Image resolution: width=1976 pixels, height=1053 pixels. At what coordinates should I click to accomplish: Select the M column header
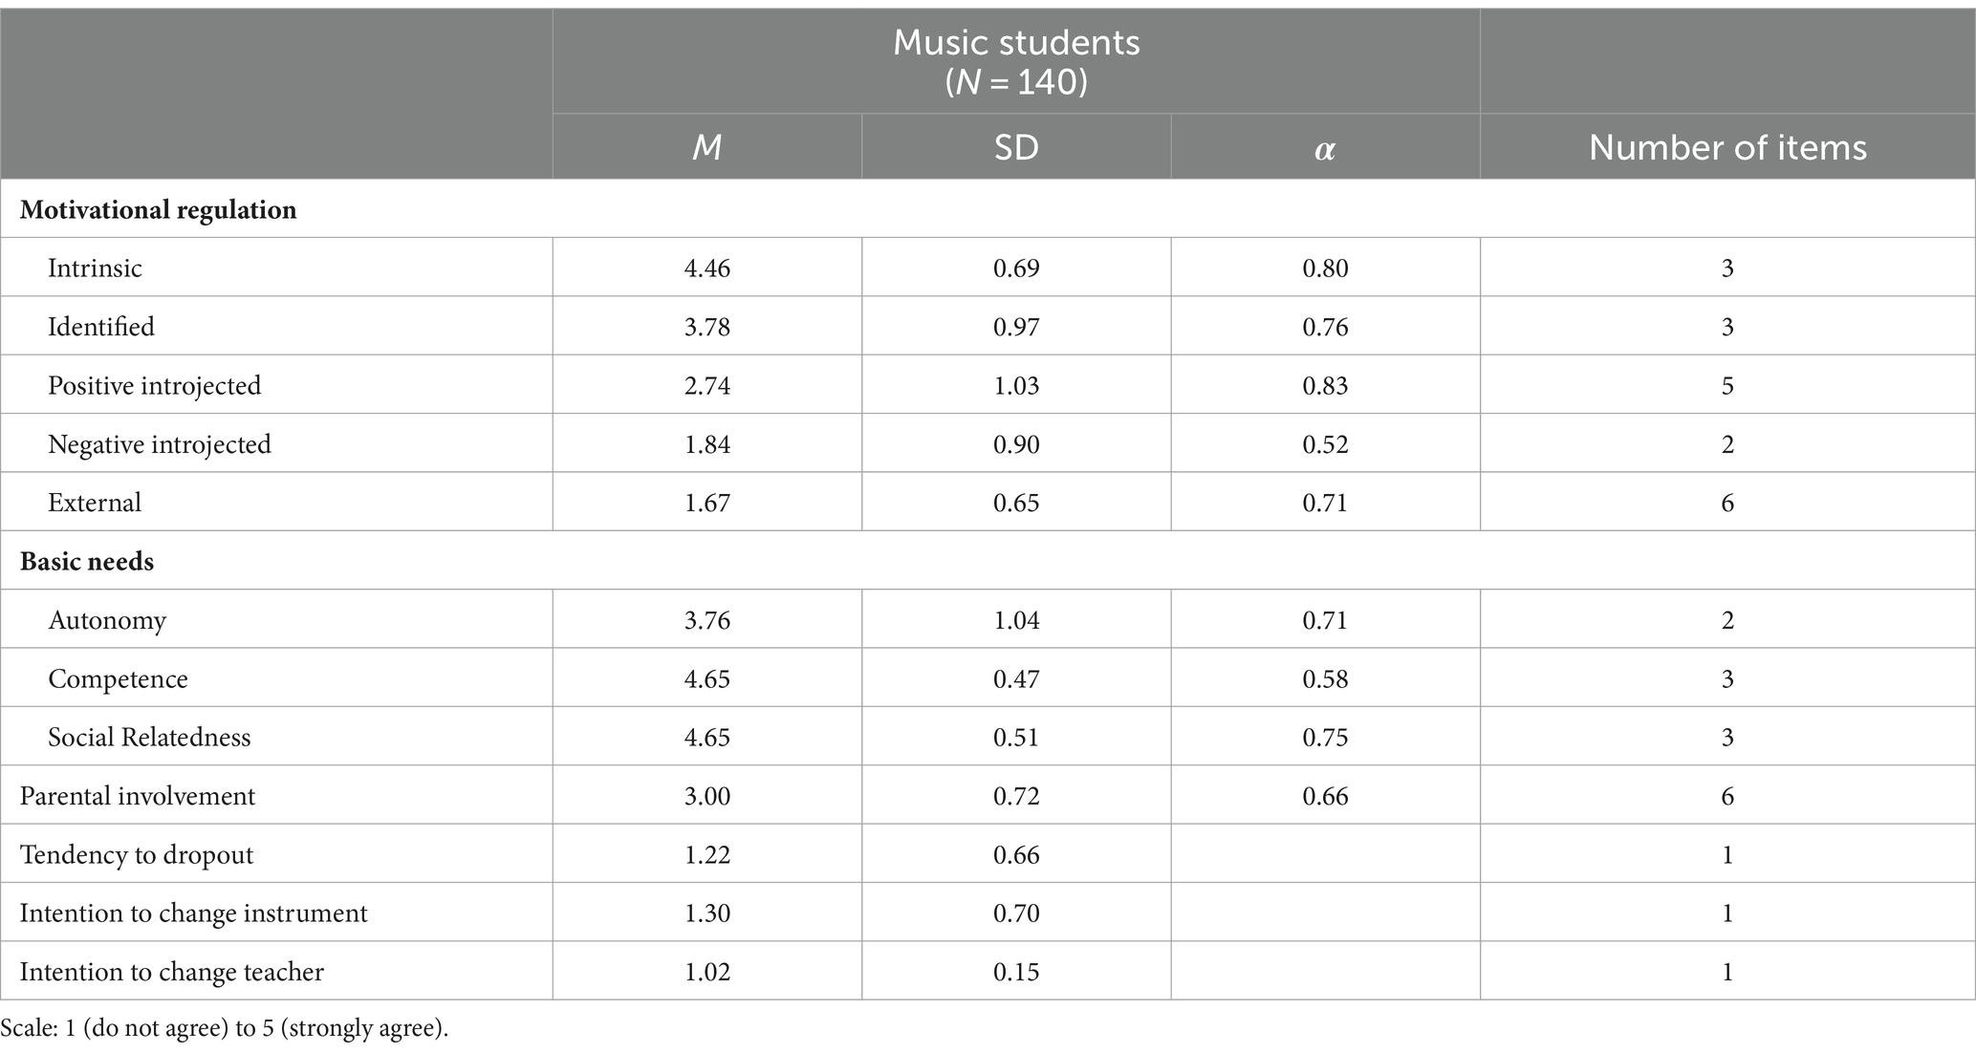[706, 147]
